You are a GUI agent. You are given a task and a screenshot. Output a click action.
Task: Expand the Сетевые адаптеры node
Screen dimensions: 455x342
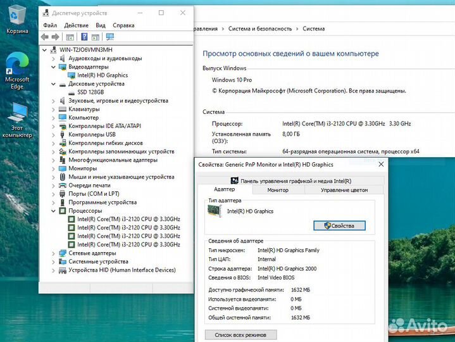point(53,253)
